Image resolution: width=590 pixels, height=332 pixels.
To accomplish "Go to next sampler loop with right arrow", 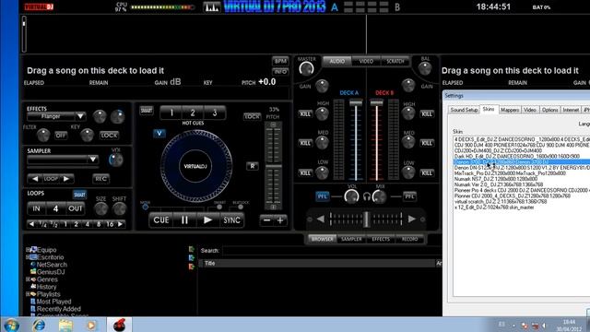I will (66, 178).
